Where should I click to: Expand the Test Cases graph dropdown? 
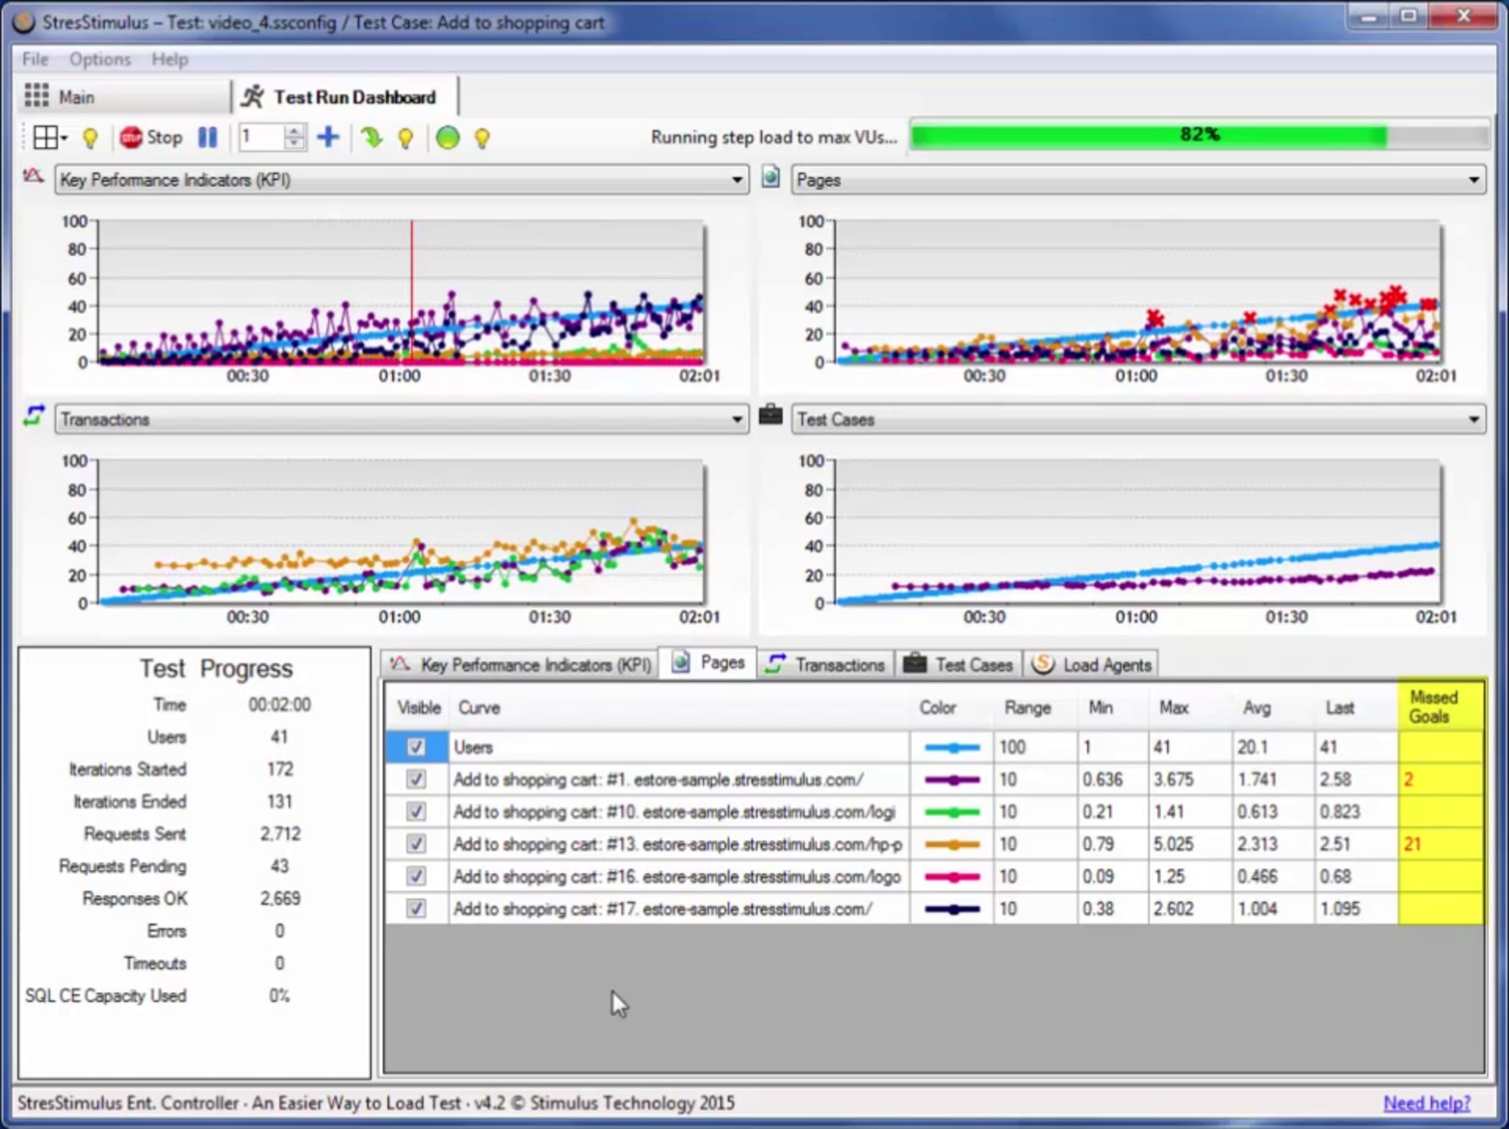(1474, 419)
